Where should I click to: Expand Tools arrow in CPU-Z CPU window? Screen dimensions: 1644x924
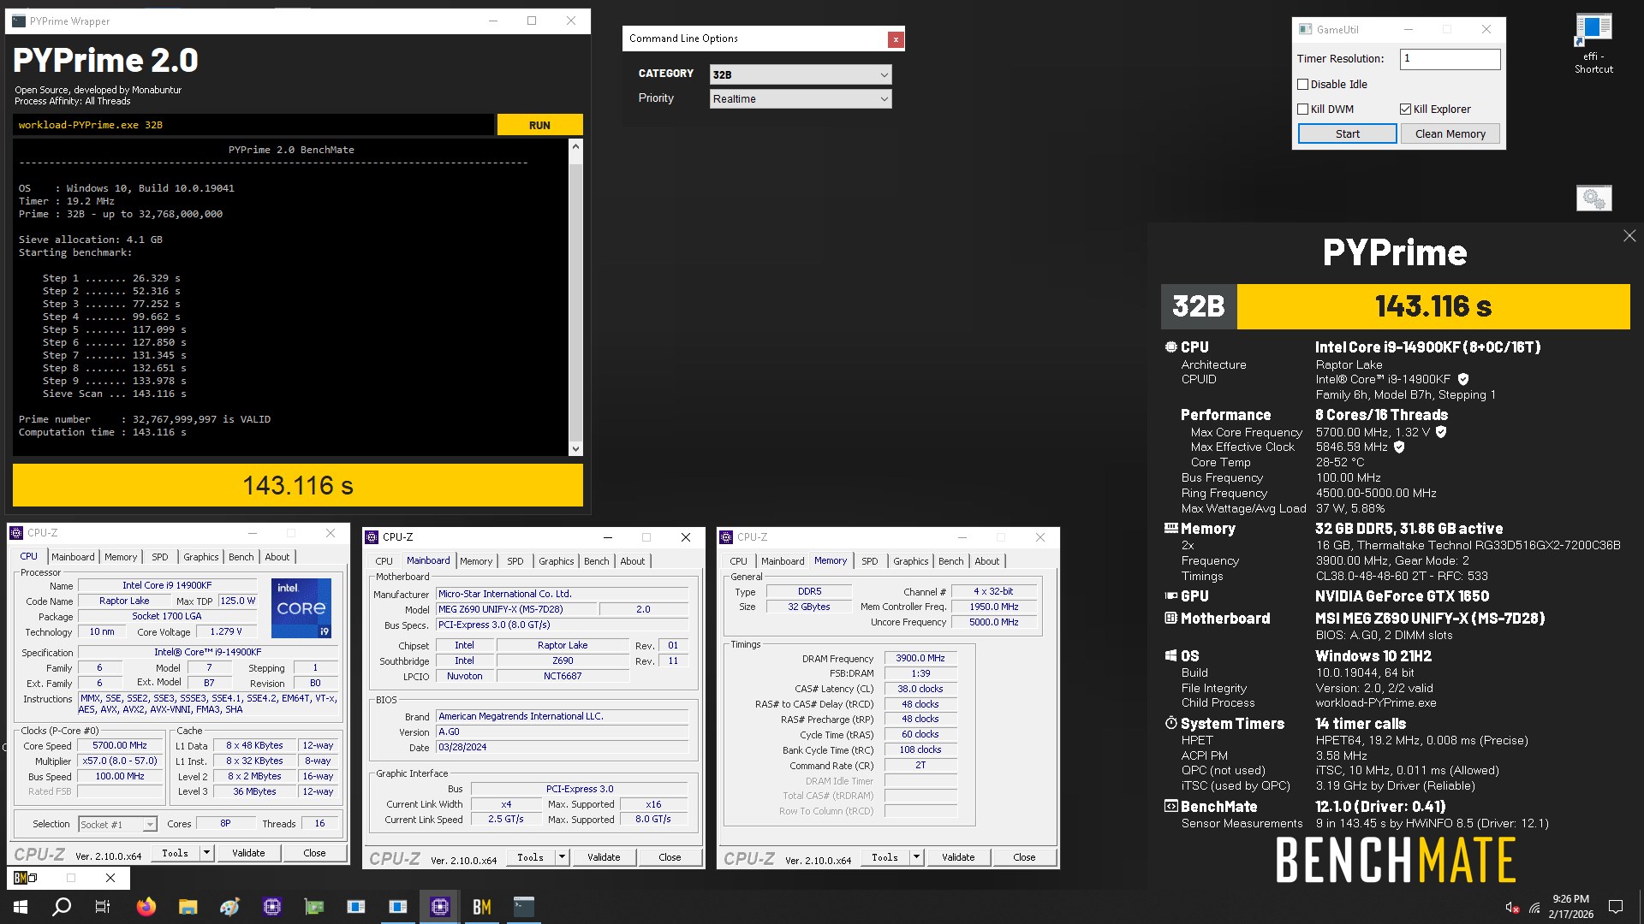pos(206,853)
